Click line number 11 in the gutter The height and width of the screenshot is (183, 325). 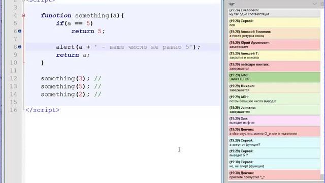[13, 71]
